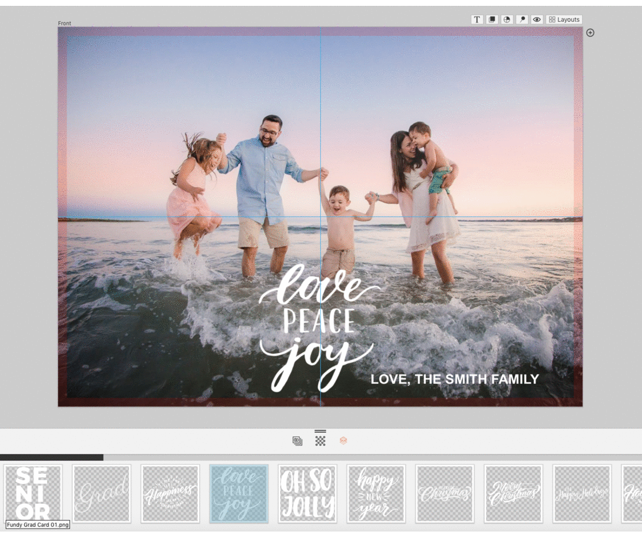Click the LOVE, THE SMITH FAMILY text

click(454, 379)
